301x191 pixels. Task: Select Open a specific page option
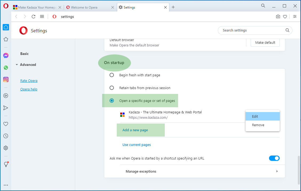click(112, 101)
